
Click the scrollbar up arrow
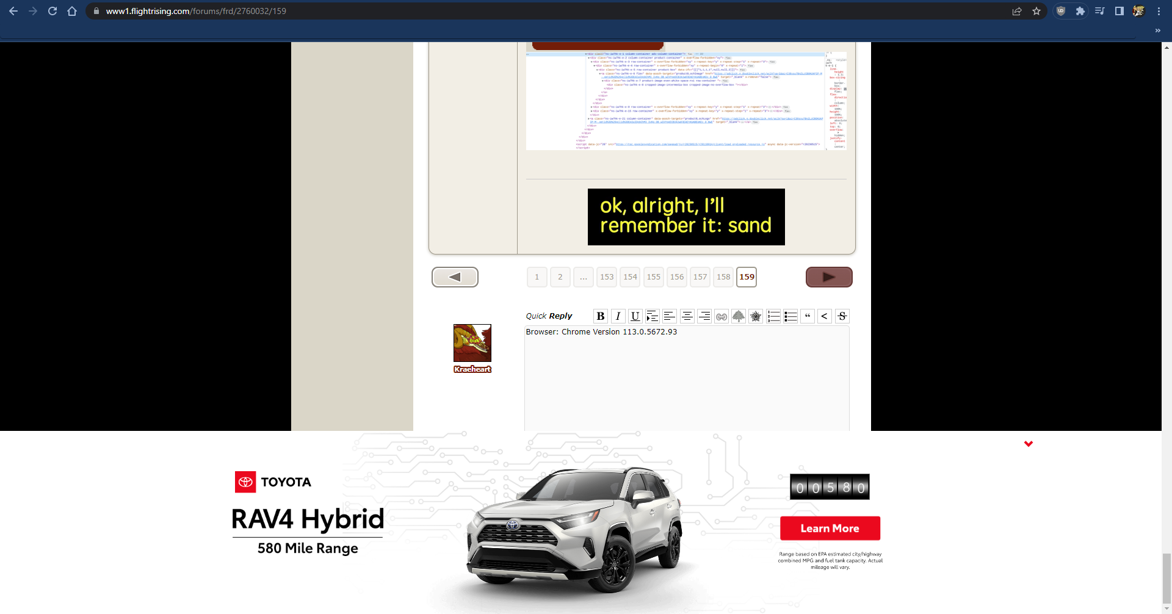pyautogui.click(x=1167, y=46)
